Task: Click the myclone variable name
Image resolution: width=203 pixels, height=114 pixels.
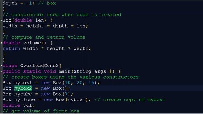Action: click(x=25, y=100)
